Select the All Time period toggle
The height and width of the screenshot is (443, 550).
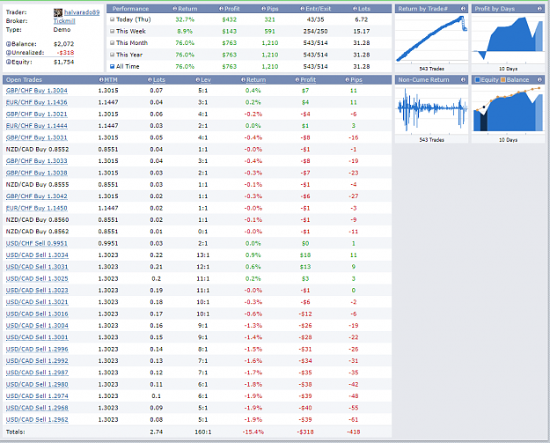tap(113, 66)
